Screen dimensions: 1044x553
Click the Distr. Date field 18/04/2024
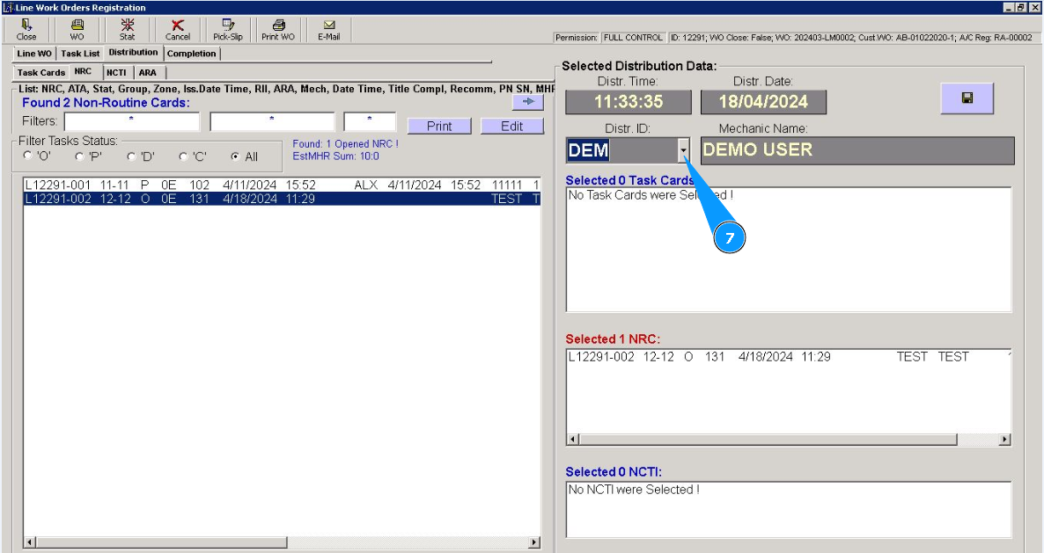click(763, 102)
